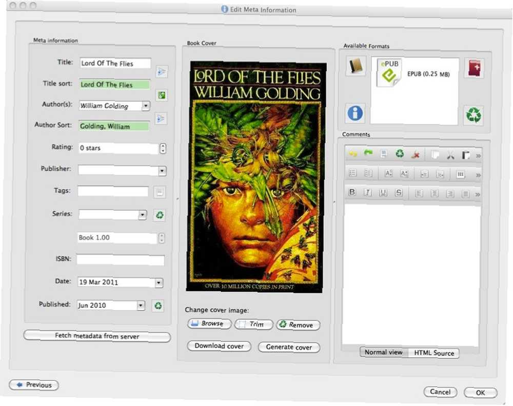The height and width of the screenshot is (406, 513).
Task: Browse for a cover image
Action: pos(209,323)
